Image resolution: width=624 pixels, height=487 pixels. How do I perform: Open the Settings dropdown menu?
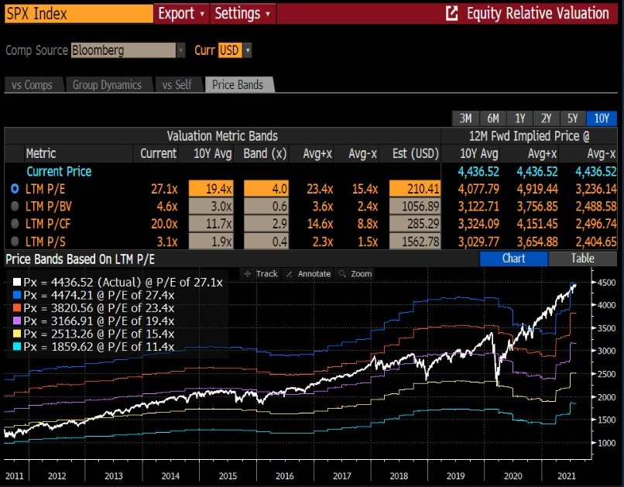(243, 14)
